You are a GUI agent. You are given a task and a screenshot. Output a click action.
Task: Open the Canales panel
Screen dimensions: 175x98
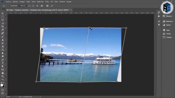click(167, 34)
